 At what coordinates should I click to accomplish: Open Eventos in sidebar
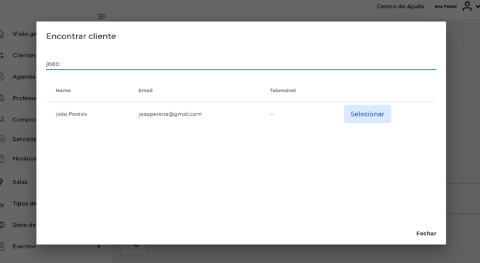click(24, 246)
